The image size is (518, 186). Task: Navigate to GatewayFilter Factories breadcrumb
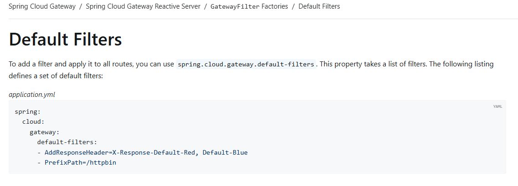[x=249, y=6]
